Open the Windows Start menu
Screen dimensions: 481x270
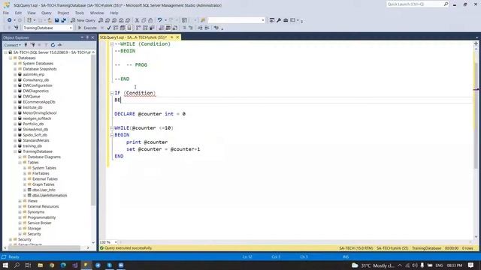pos(5,265)
